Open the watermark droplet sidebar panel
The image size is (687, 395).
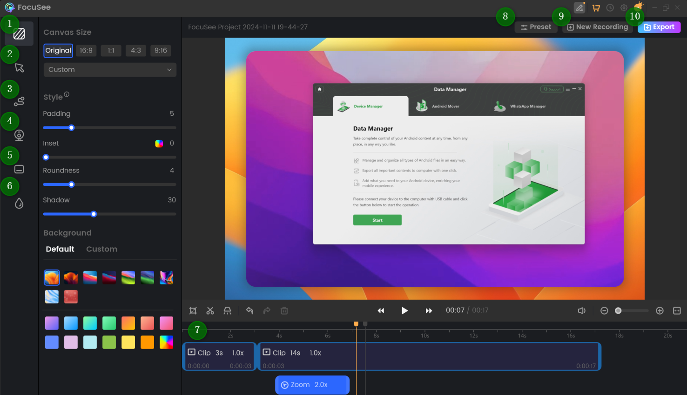[19, 203]
